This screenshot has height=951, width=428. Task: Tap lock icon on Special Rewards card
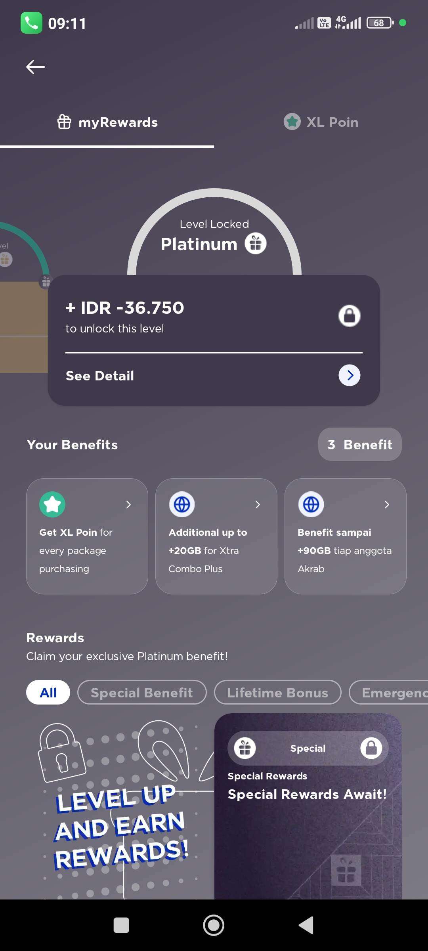click(x=371, y=748)
